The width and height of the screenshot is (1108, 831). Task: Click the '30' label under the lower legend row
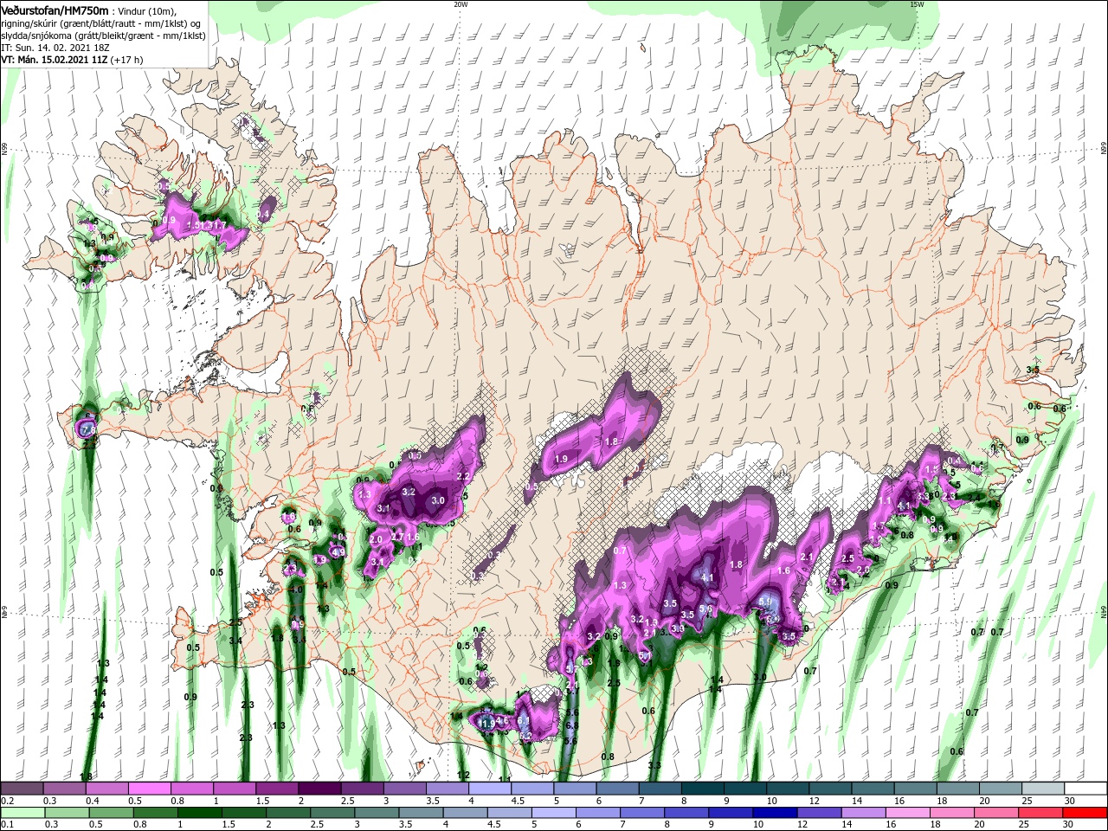[x=1067, y=824]
